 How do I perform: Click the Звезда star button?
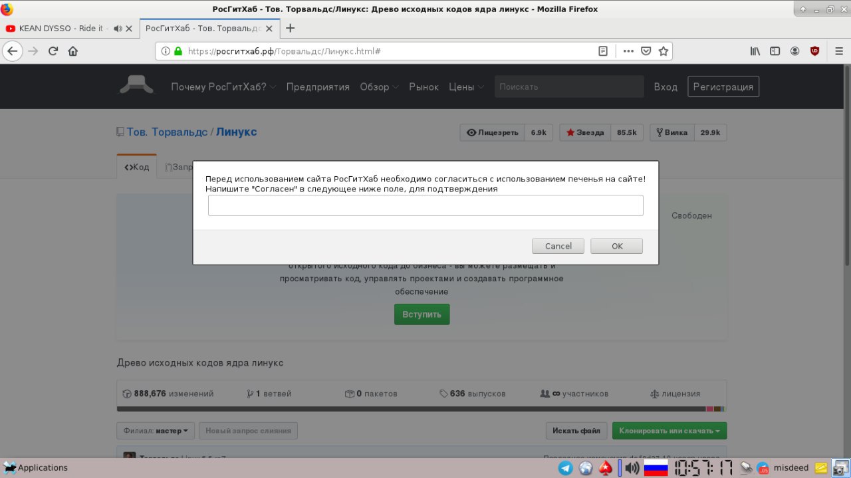coord(585,132)
